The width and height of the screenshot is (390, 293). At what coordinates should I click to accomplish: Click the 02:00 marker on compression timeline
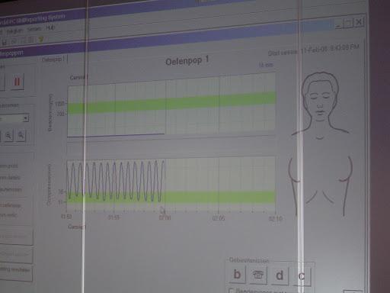(165, 217)
